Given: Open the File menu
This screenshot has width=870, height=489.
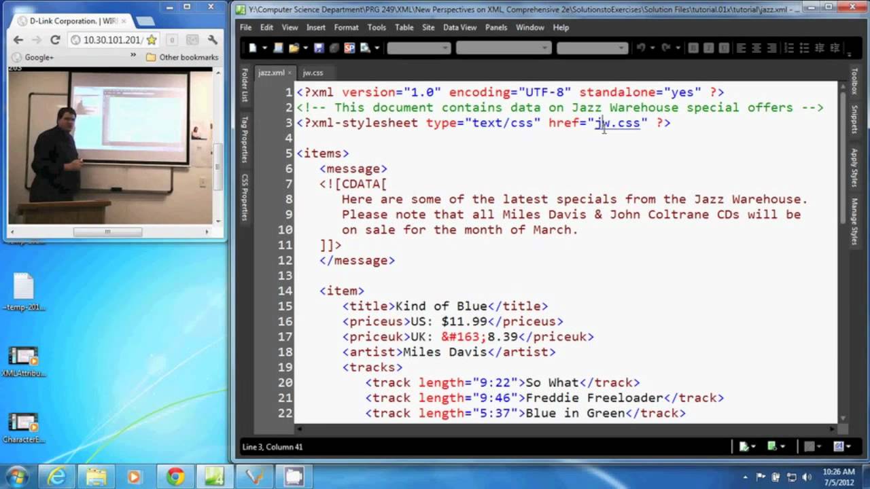Looking at the screenshot, I should coord(246,27).
